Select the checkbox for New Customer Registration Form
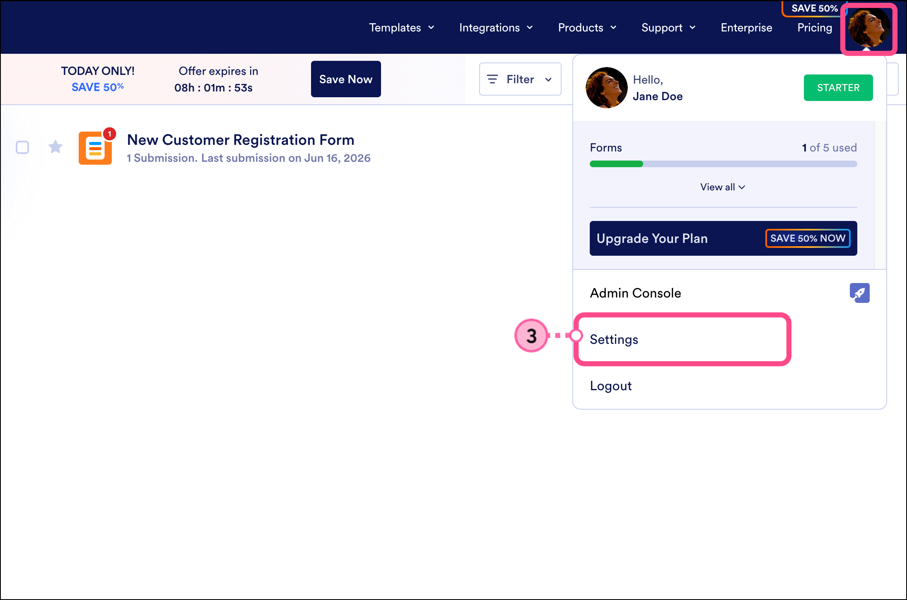907x600 pixels. (x=22, y=147)
